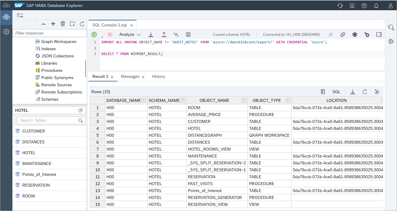
Task: Download the result table rows
Action: tap(353, 92)
